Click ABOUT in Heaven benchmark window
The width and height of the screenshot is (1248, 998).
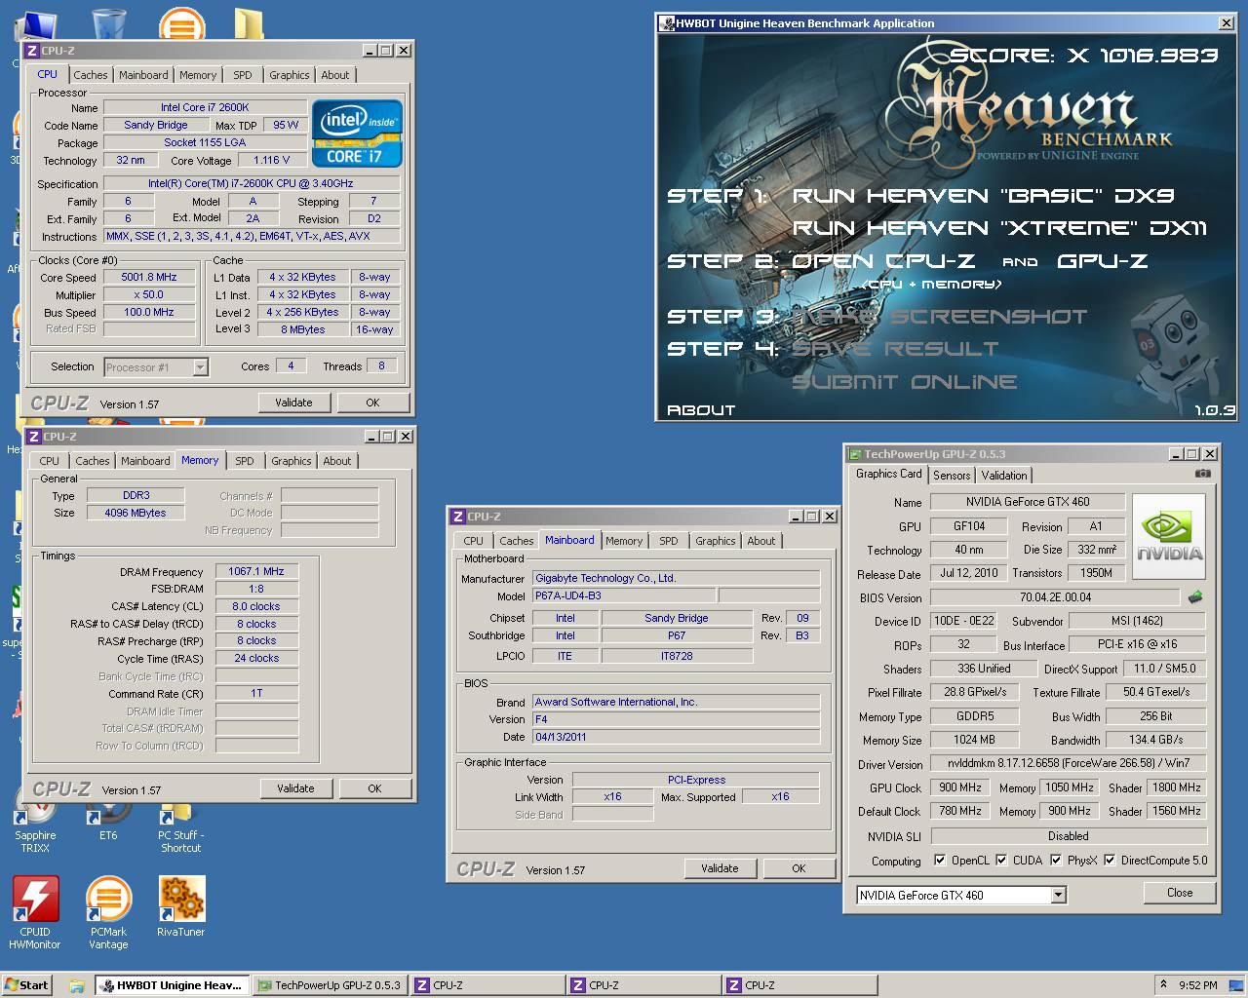(x=701, y=410)
